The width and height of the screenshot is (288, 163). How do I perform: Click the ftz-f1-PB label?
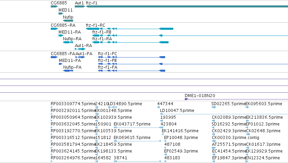click(x=107, y=61)
